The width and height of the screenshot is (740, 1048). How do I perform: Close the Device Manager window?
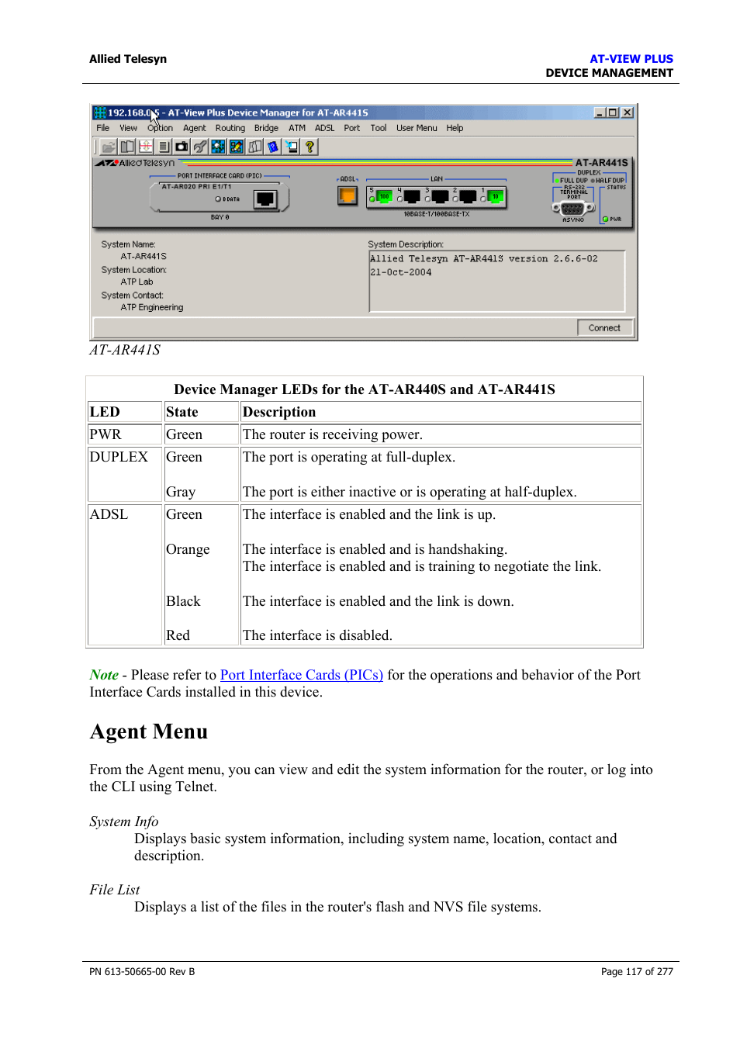(627, 112)
